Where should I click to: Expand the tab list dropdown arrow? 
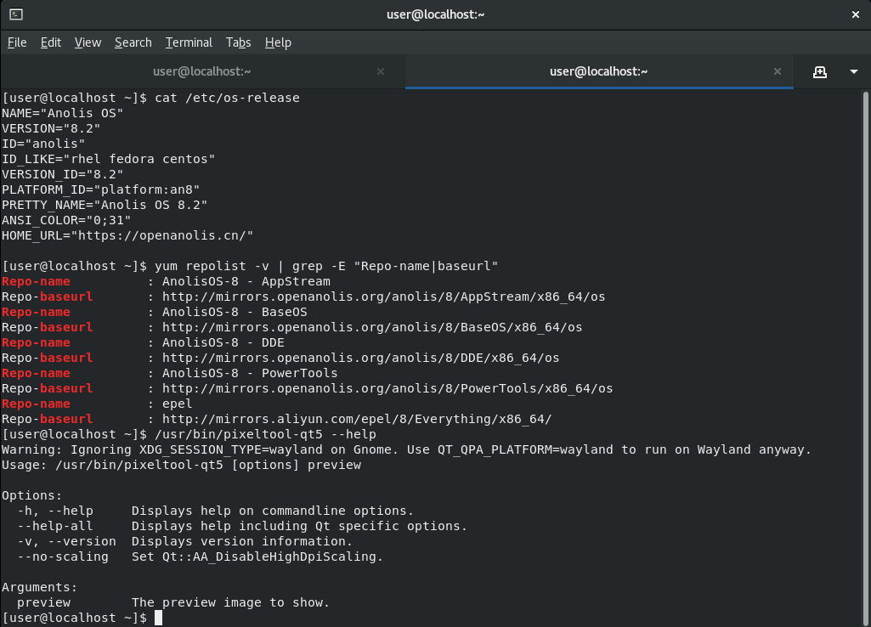854,72
